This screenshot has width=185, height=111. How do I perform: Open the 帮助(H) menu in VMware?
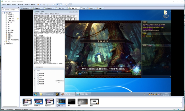[33, 5]
